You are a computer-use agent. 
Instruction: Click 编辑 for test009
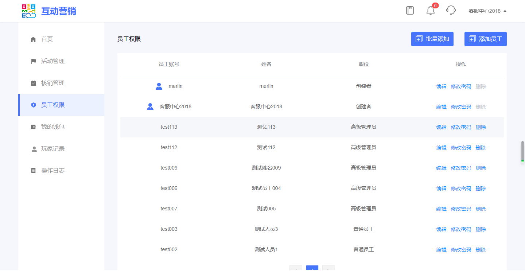442,168
